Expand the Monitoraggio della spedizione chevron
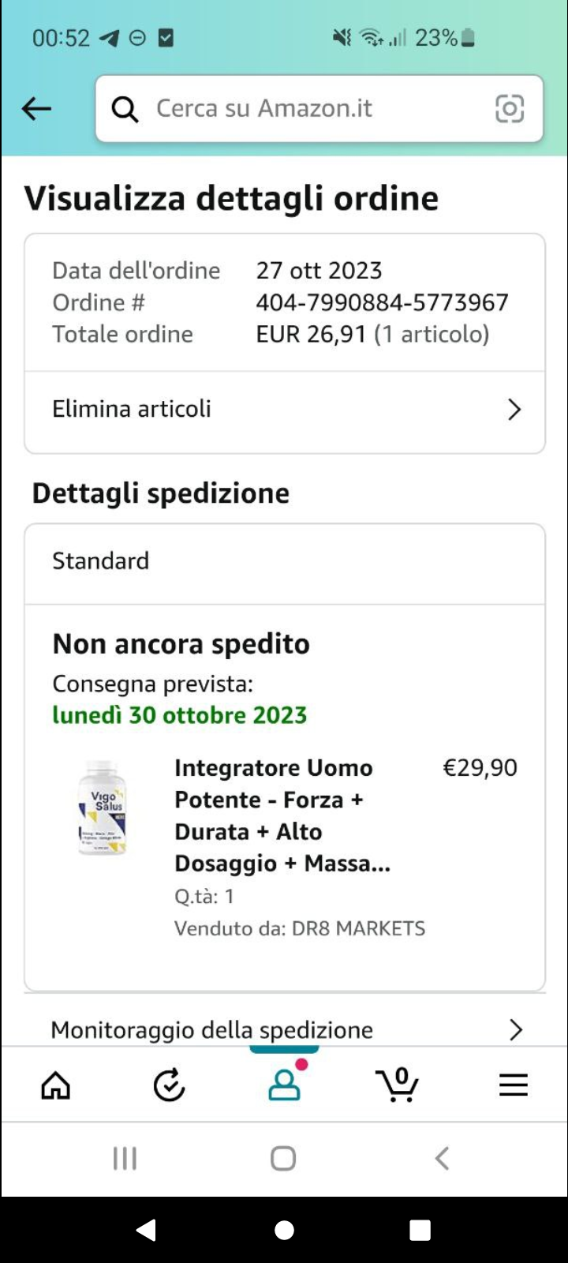Viewport: 568px width, 1263px height. tap(516, 1029)
